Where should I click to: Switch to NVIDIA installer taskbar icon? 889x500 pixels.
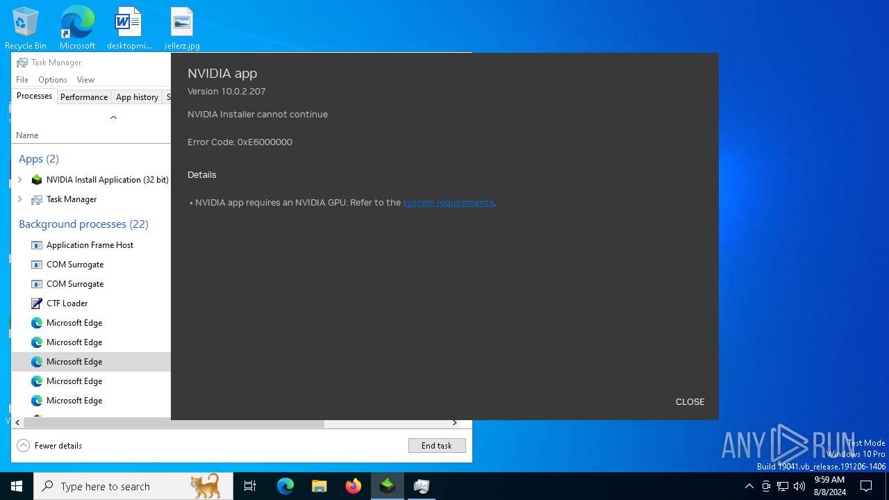(x=388, y=486)
